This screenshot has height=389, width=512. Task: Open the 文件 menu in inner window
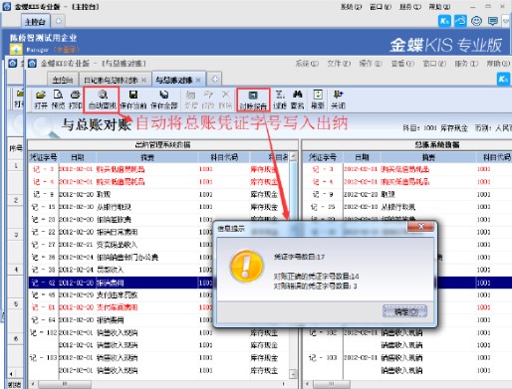pos(339,63)
